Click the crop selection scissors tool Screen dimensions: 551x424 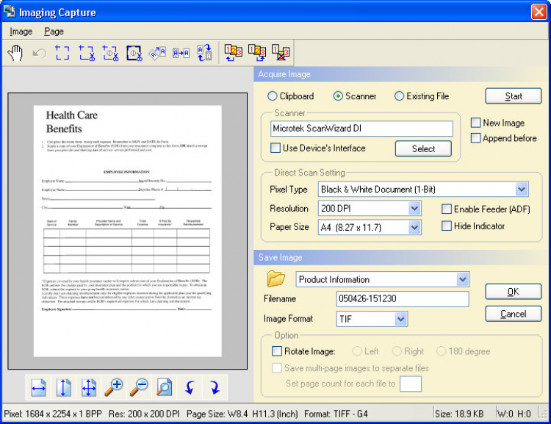87,53
